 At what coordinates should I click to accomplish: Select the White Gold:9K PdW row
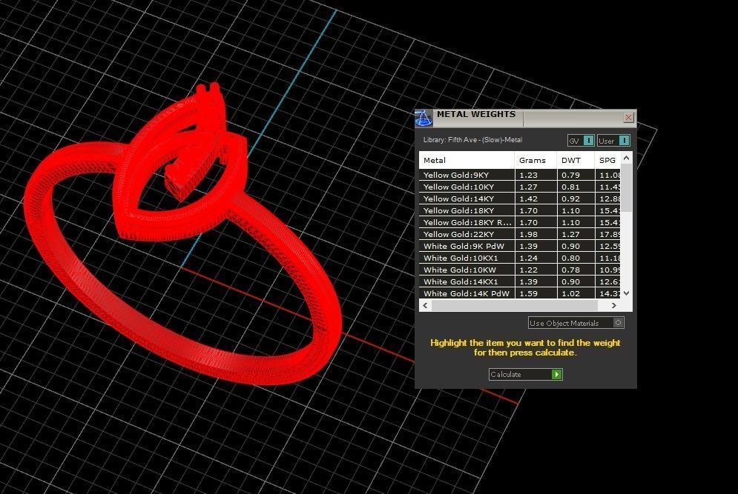[x=520, y=246]
